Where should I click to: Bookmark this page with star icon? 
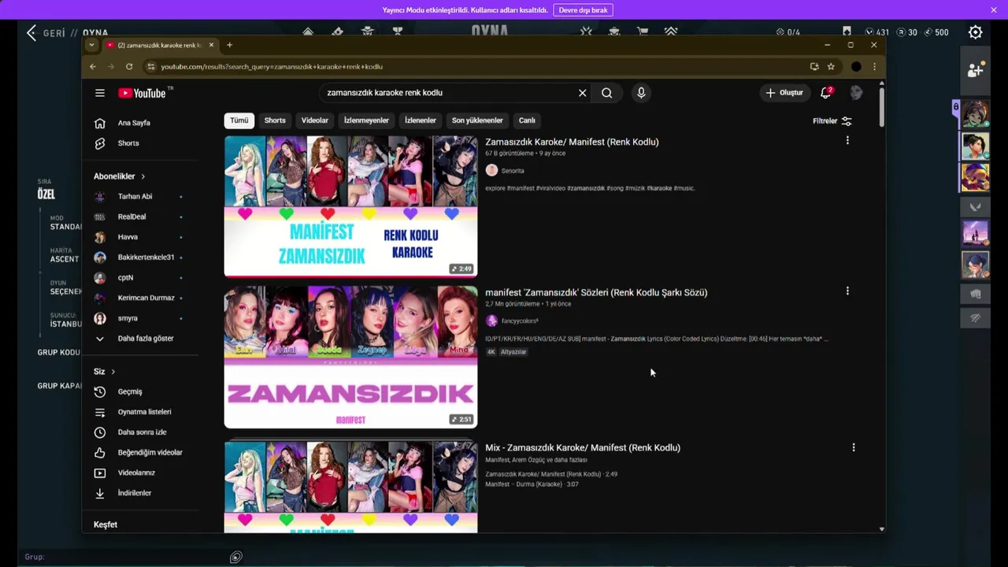pyautogui.click(x=831, y=67)
